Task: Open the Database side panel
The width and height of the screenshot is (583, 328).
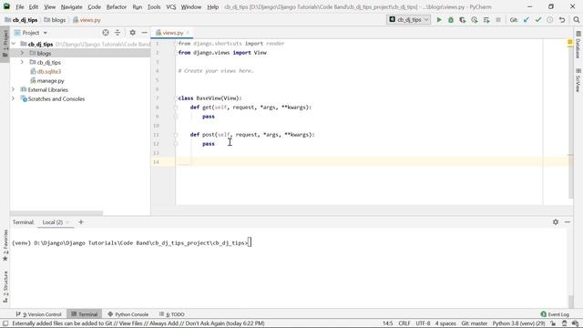Action: click(x=578, y=46)
